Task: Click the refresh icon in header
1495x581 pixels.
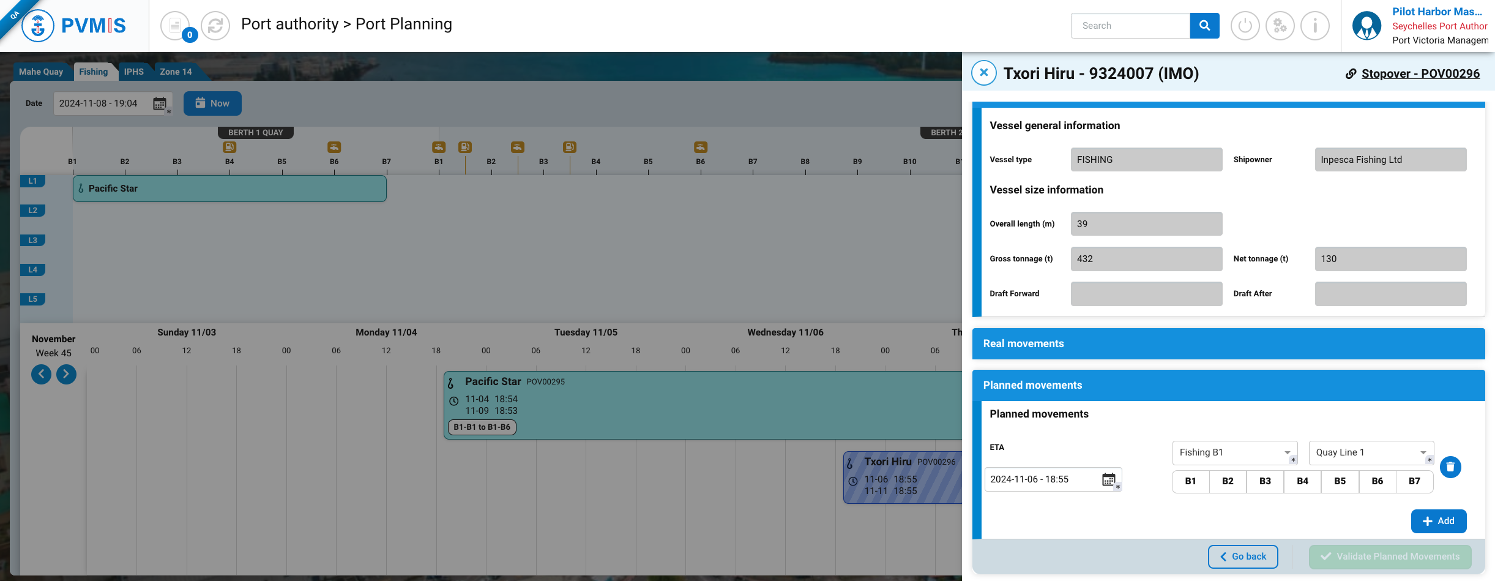Action: click(215, 26)
